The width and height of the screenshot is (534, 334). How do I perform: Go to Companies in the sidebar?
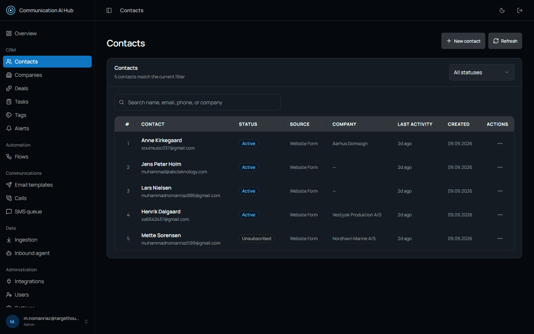click(x=47, y=75)
